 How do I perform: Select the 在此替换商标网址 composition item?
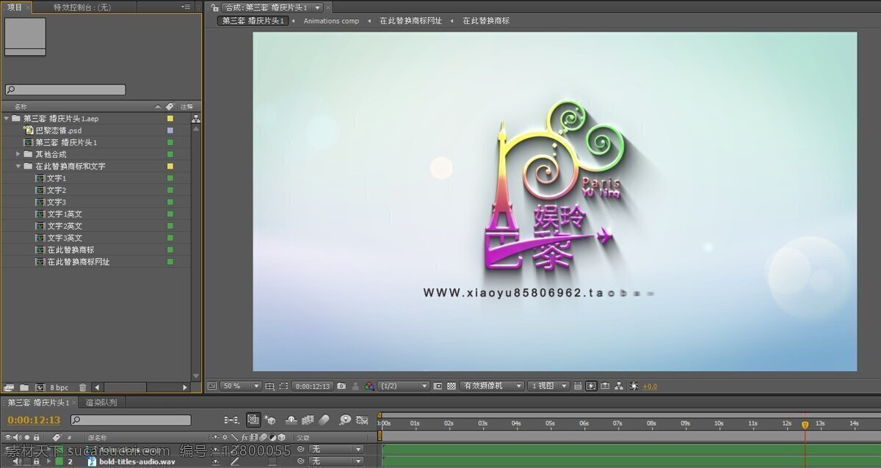pyautogui.click(x=79, y=262)
